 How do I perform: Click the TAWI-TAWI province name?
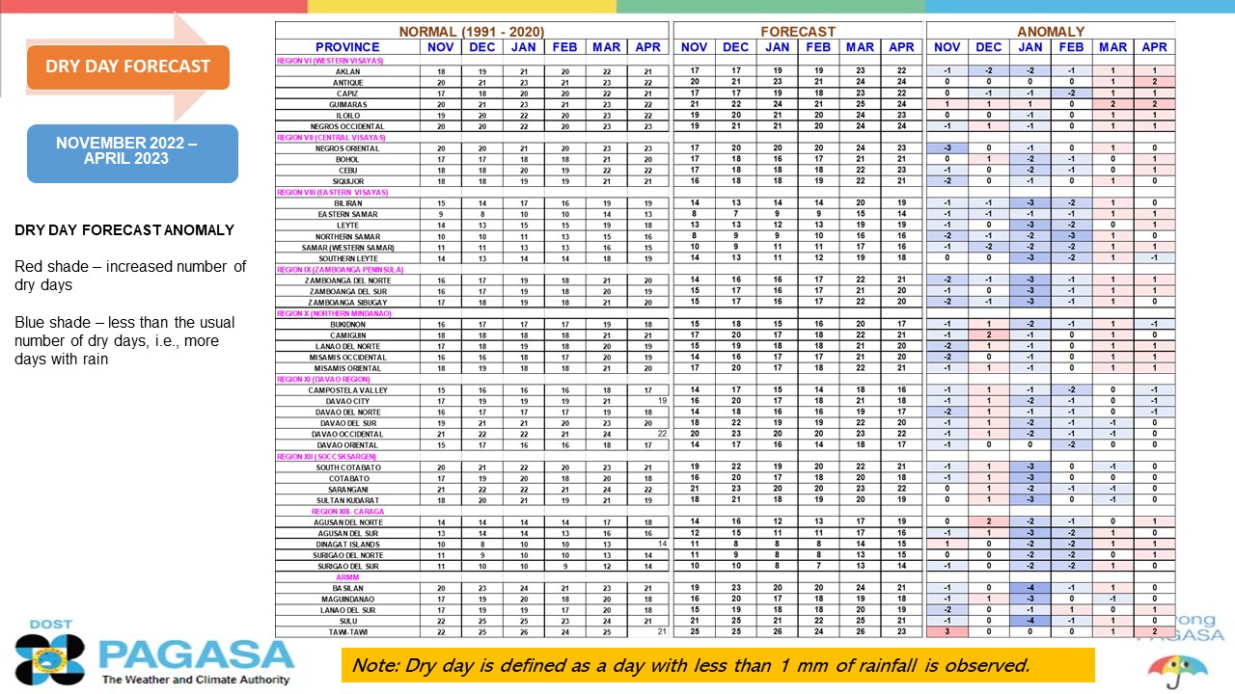pyautogui.click(x=348, y=632)
